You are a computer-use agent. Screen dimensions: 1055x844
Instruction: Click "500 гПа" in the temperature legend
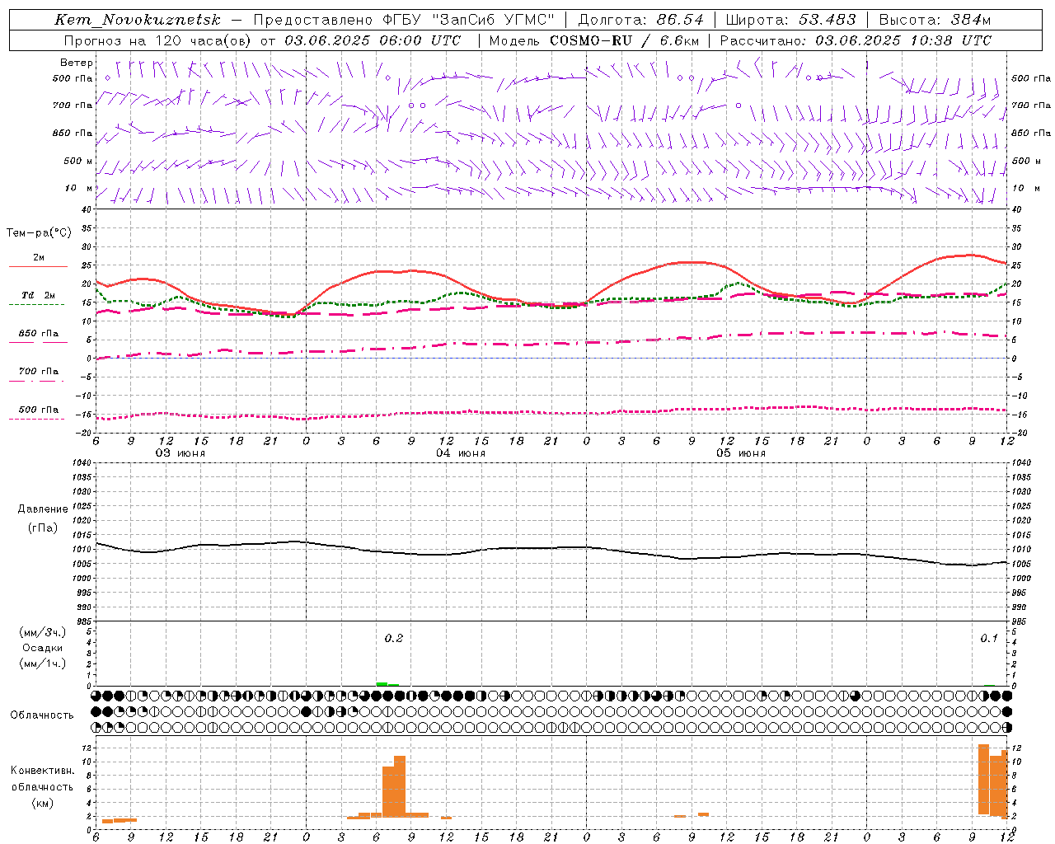coord(39,410)
